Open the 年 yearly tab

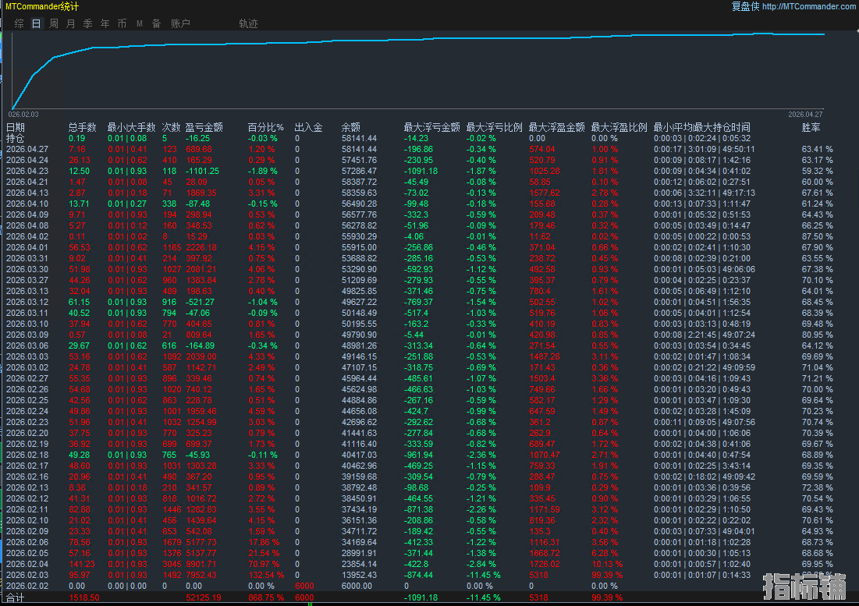tap(105, 23)
